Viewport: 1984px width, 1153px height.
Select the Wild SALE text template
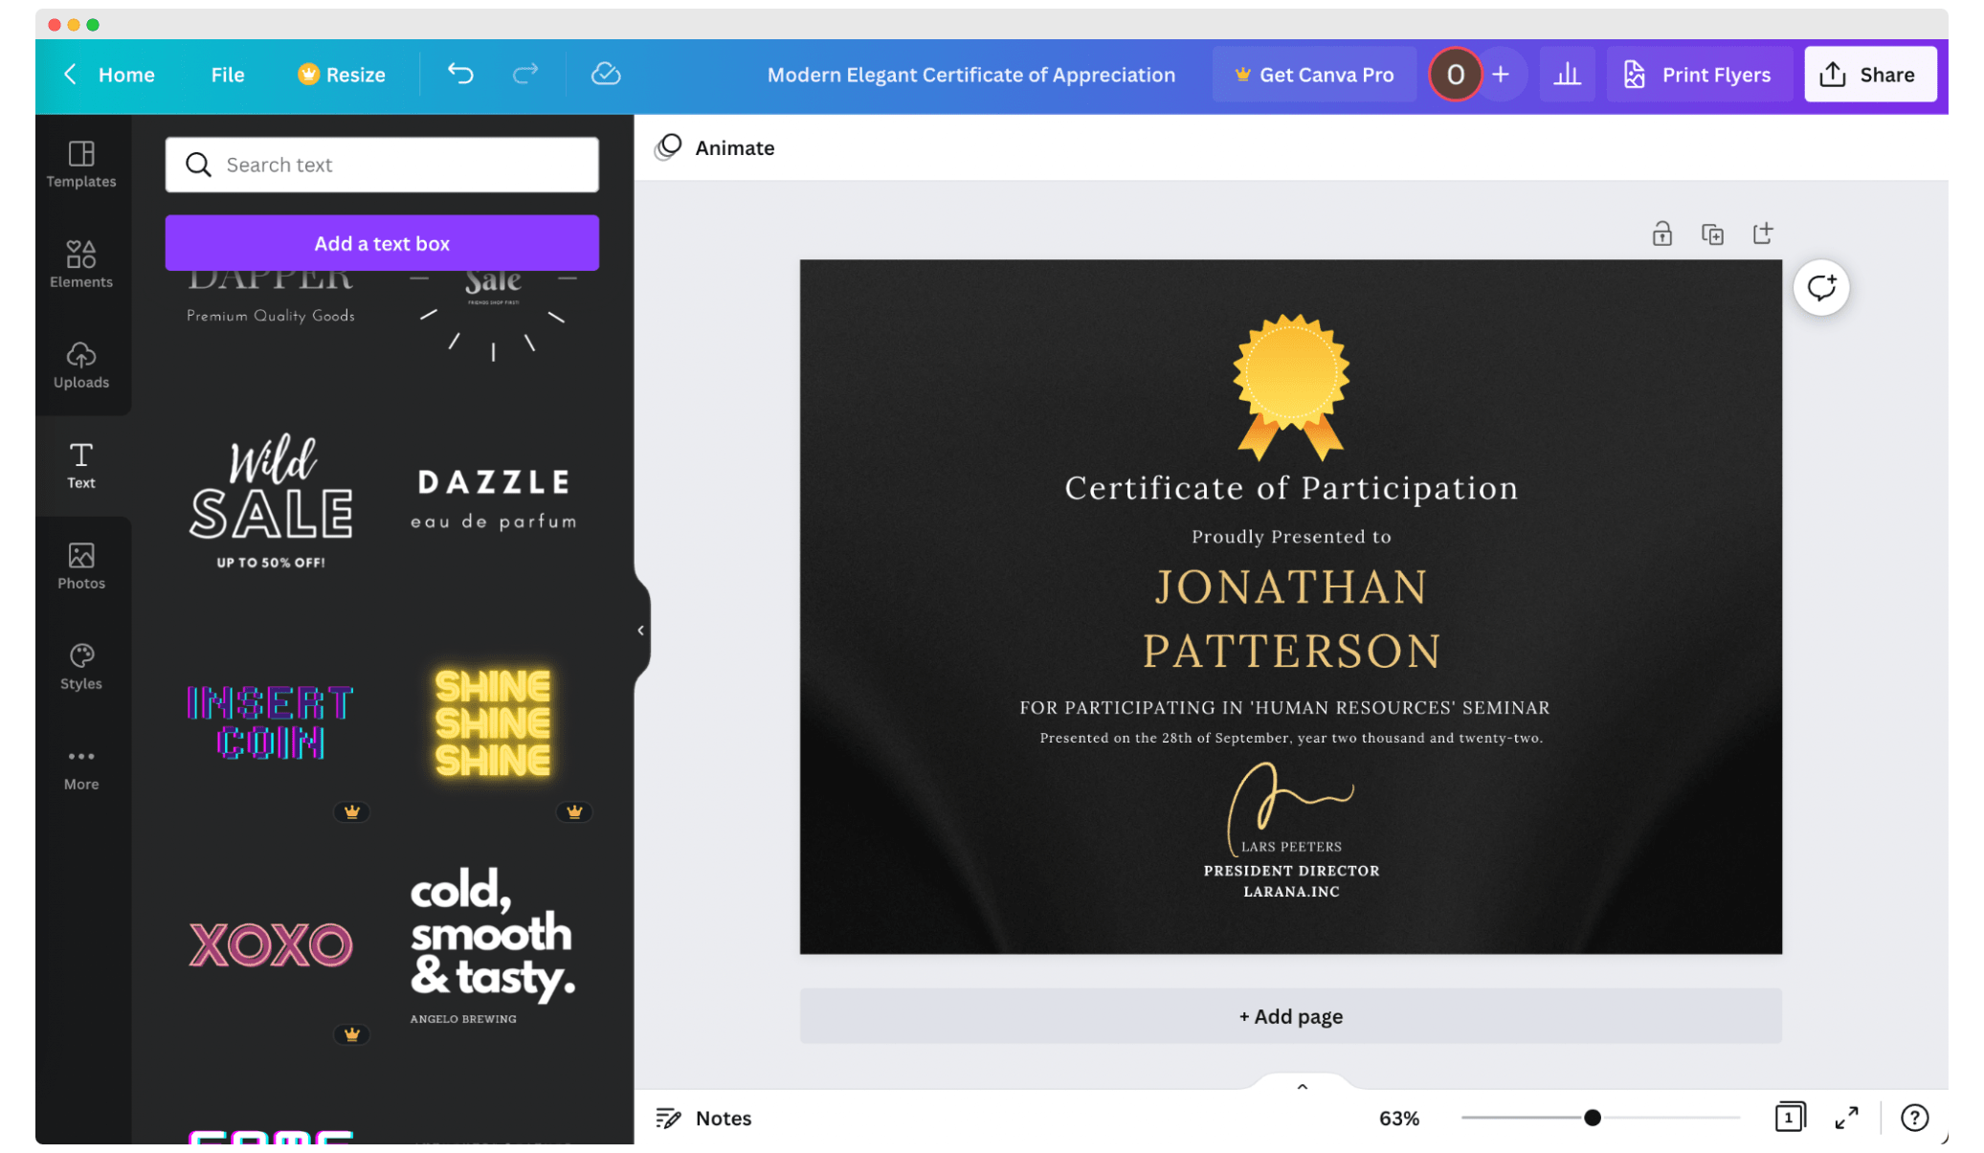(271, 501)
